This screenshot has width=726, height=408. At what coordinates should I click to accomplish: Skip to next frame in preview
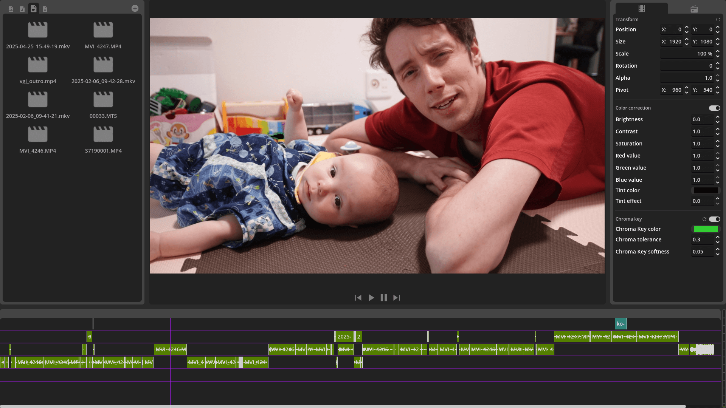[396, 298]
